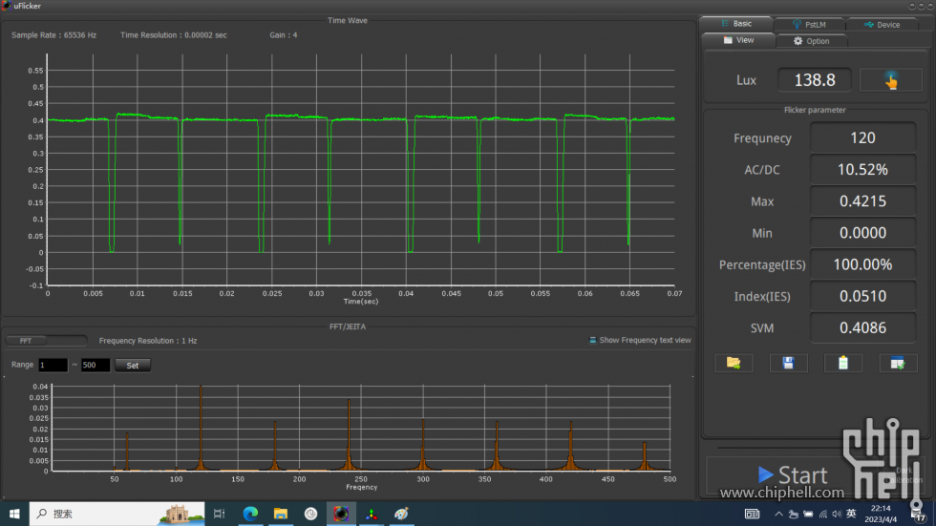
Task: Click the SVM value 0.4086
Action: tap(862, 327)
